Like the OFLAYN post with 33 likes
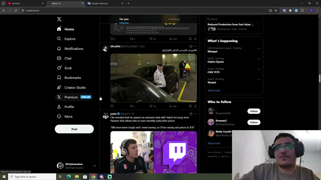Screen dimensions: 321x180 [152, 106]
